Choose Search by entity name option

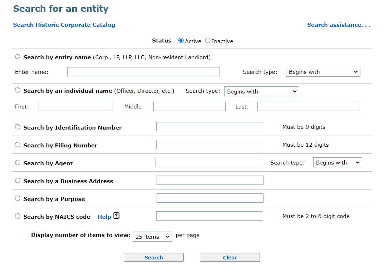[x=18, y=57]
